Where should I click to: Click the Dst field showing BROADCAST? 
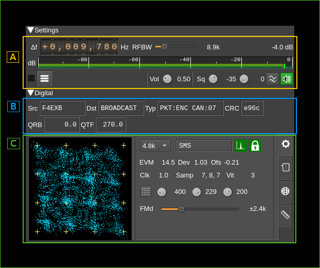coord(121,108)
